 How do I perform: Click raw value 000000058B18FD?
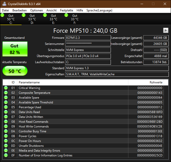[x=150, y=112]
